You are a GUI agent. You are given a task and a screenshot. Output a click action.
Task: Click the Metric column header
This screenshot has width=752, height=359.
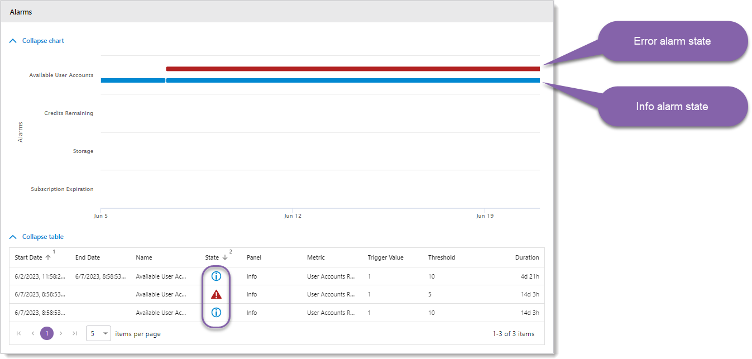[x=316, y=257]
